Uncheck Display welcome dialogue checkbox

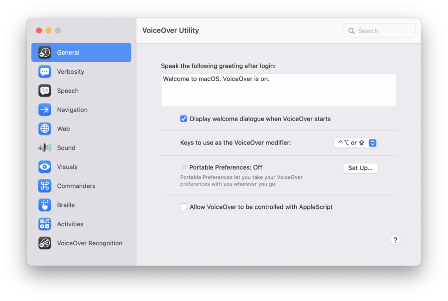pyautogui.click(x=184, y=119)
